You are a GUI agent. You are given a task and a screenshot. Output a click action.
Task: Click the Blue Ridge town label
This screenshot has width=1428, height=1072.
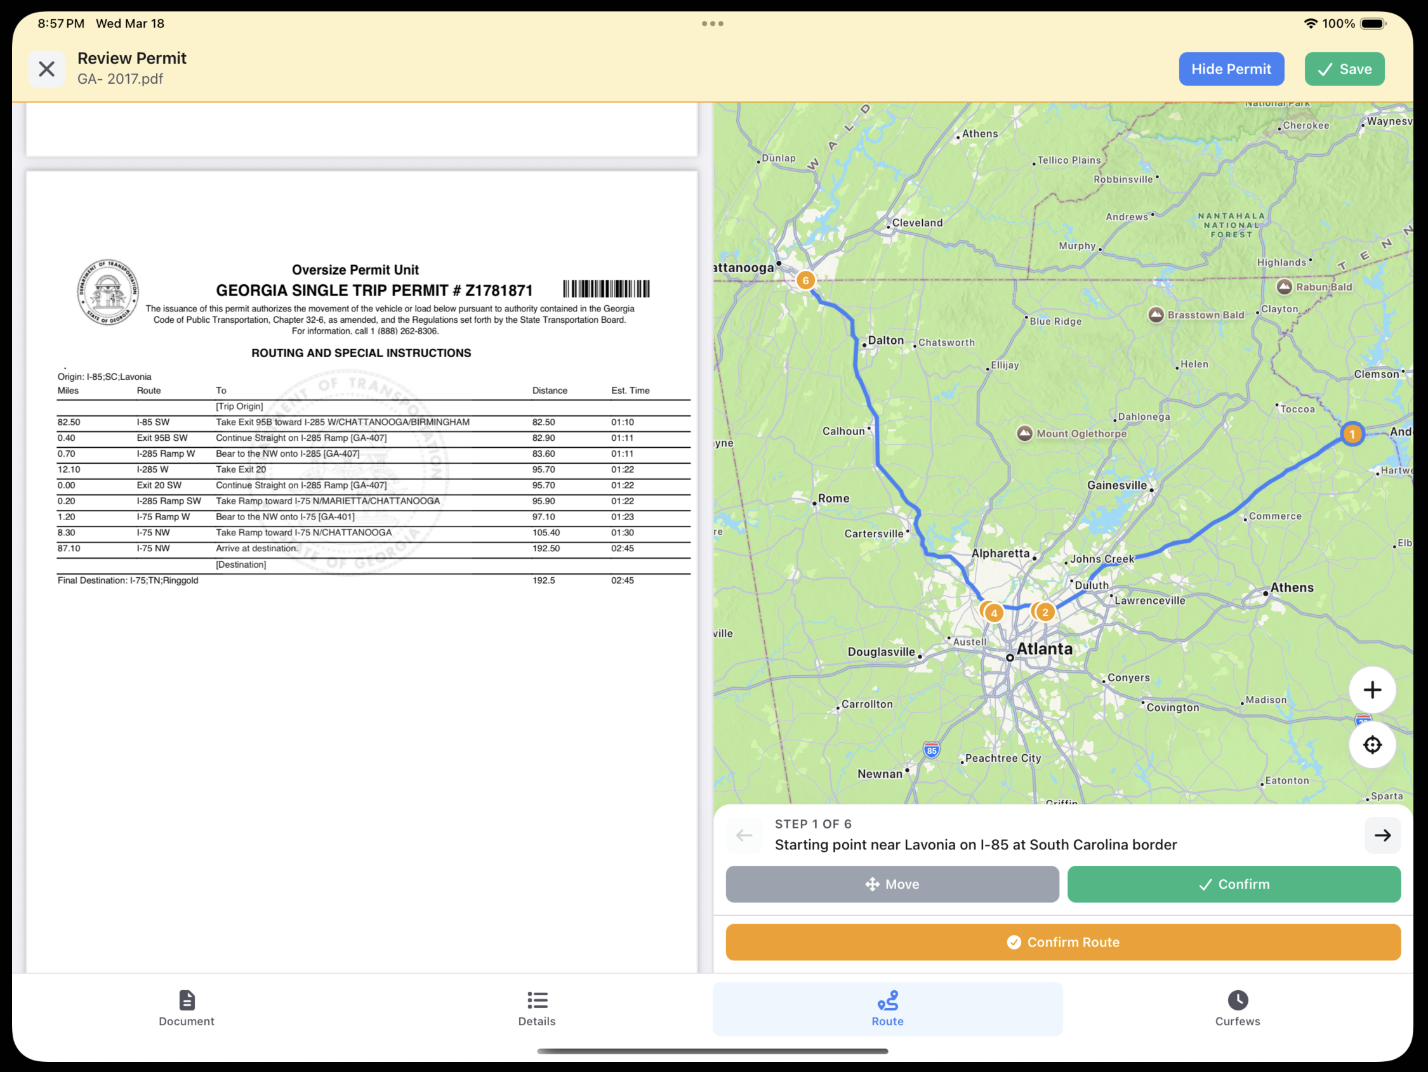[x=1055, y=322]
